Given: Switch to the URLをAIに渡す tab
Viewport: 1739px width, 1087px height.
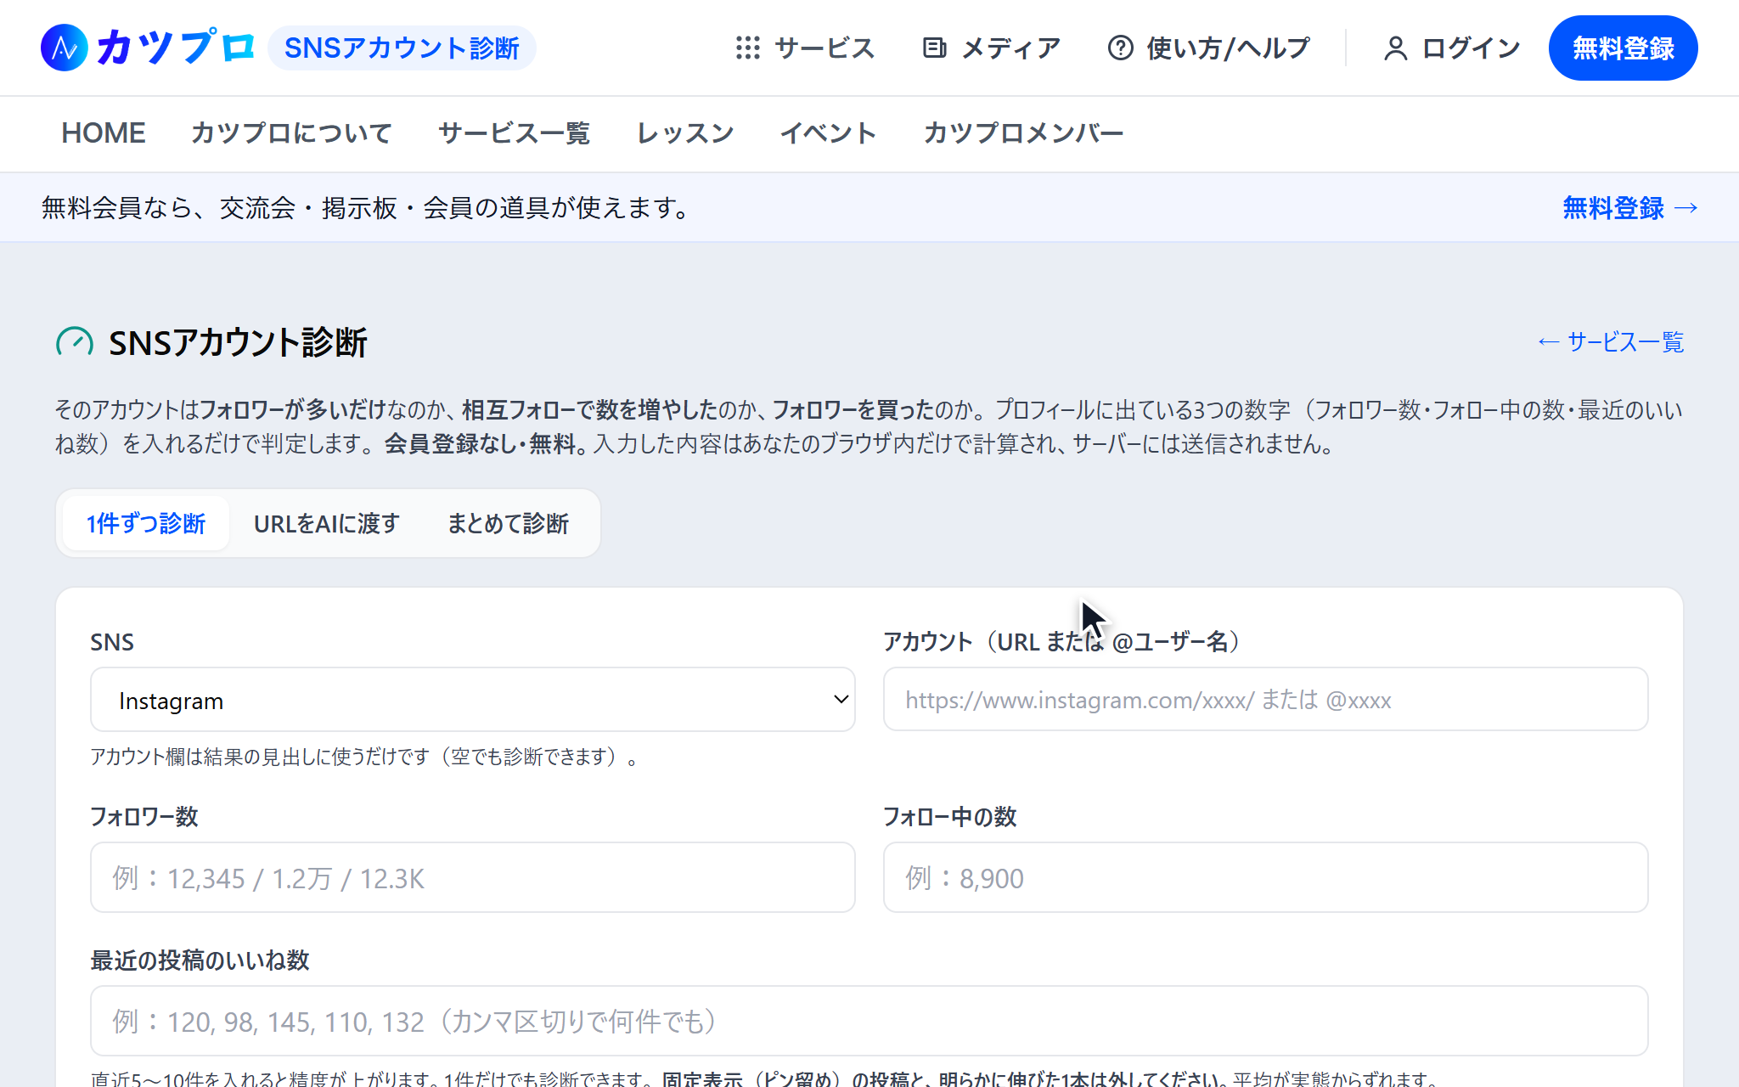Looking at the screenshot, I should 327,523.
